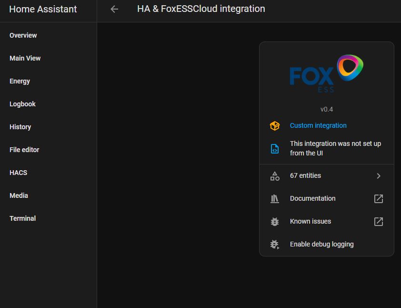Expand 67 entities with chevron arrow
Screen dimensions: 401x308
tap(379, 176)
